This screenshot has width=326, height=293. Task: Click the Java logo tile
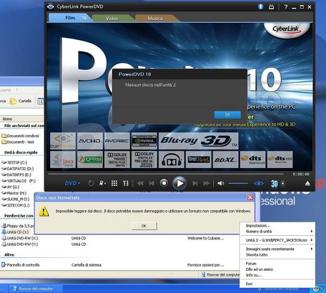click(63, 160)
